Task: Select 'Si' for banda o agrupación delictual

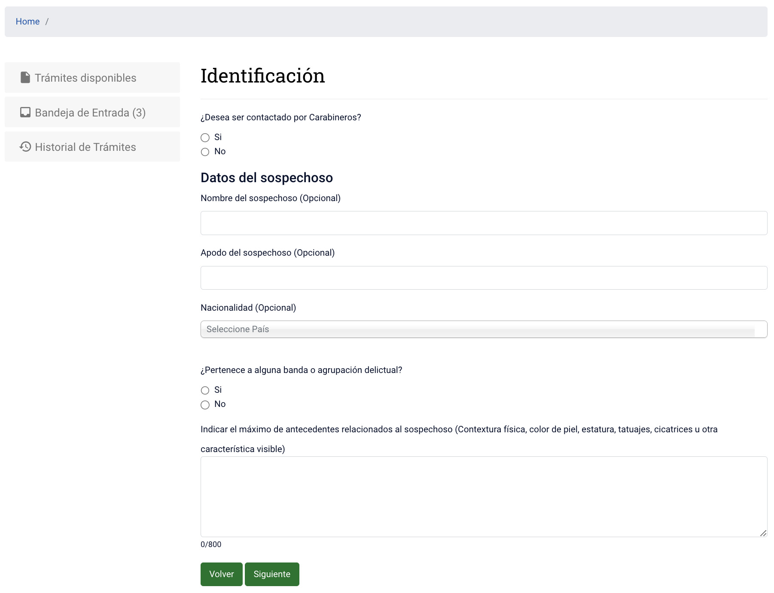Action: [205, 390]
